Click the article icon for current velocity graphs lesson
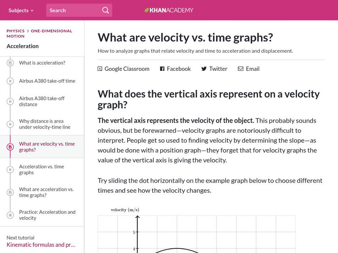 tap(10, 147)
